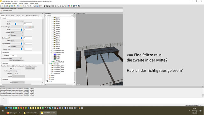
Task: Close the Konsole panel
Action: (203, 87)
